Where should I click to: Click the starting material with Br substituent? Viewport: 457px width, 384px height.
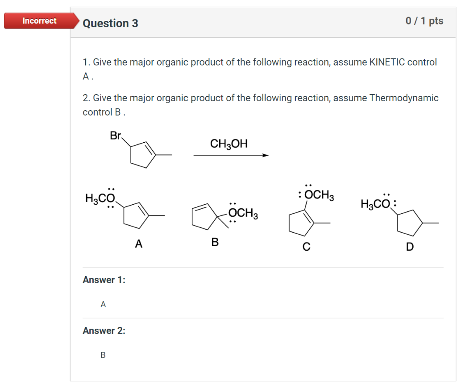point(140,152)
